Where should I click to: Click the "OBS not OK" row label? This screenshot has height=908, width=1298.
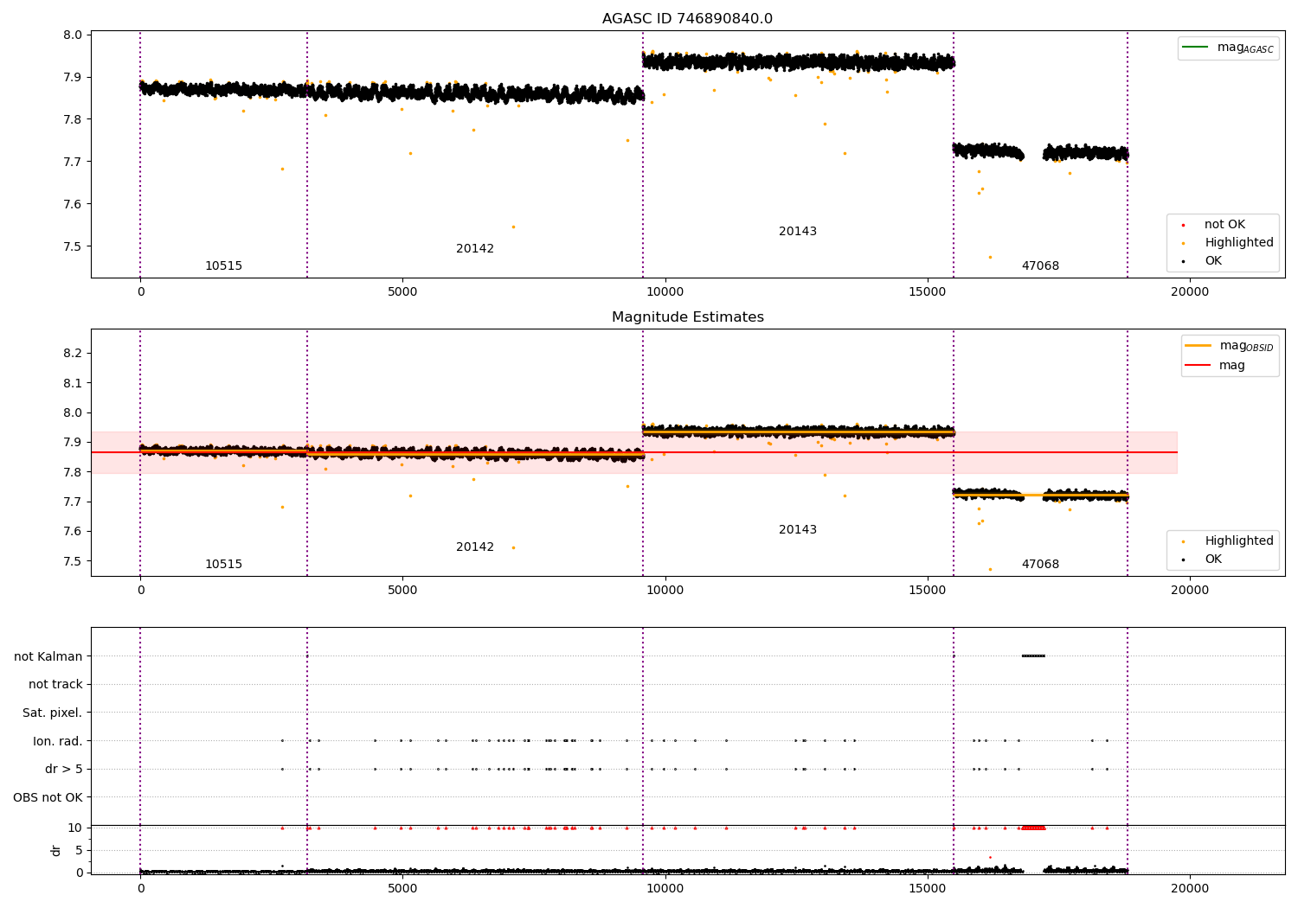tap(48, 797)
